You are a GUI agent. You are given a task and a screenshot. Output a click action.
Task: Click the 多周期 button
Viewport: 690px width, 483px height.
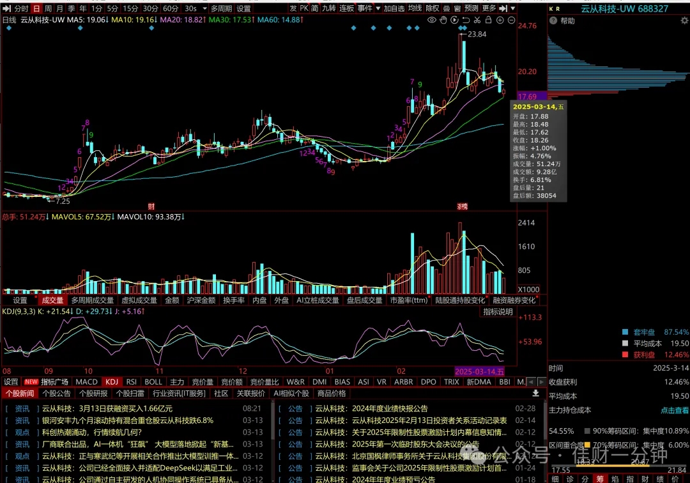221,8
